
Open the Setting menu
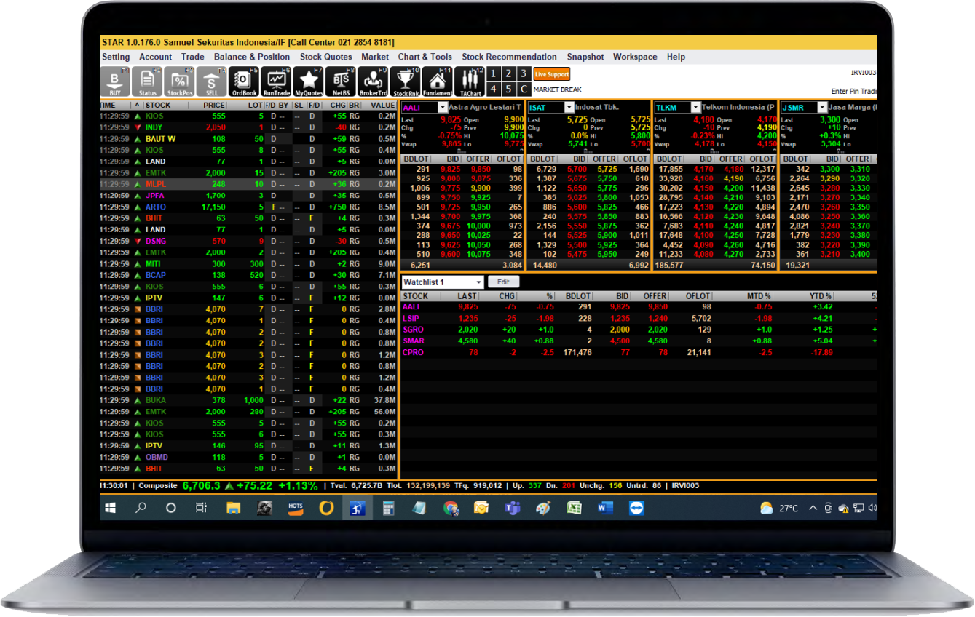(x=116, y=57)
